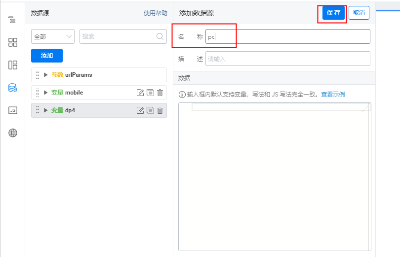Screen dimensions: 400x257
Task: Expand the urlParams parameter item
Action: click(x=46, y=75)
